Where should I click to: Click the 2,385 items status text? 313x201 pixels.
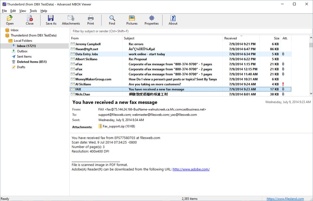pyautogui.click(x=190, y=199)
